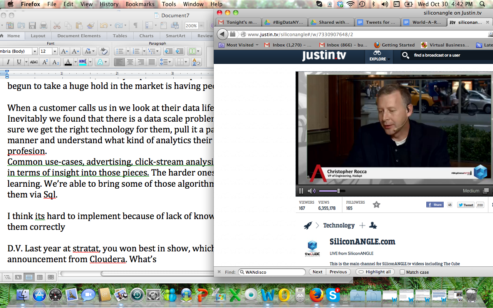
Task: Pause the Justin.tv video stream
Action: pos(301,191)
